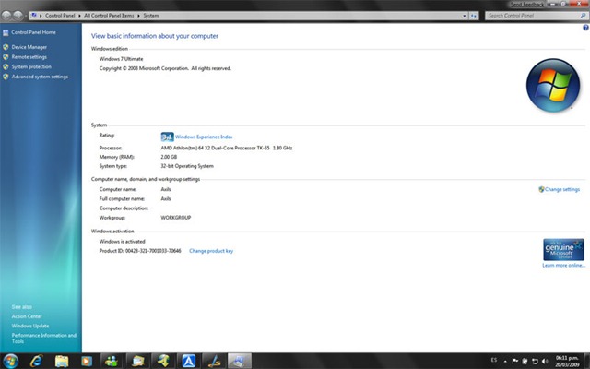Open Action Center under See also
Screen dimensions: 590x369
click(x=27, y=316)
